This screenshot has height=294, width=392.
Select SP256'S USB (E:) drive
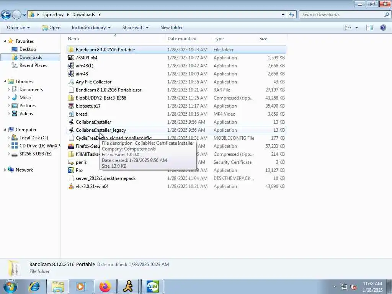(x=35, y=154)
